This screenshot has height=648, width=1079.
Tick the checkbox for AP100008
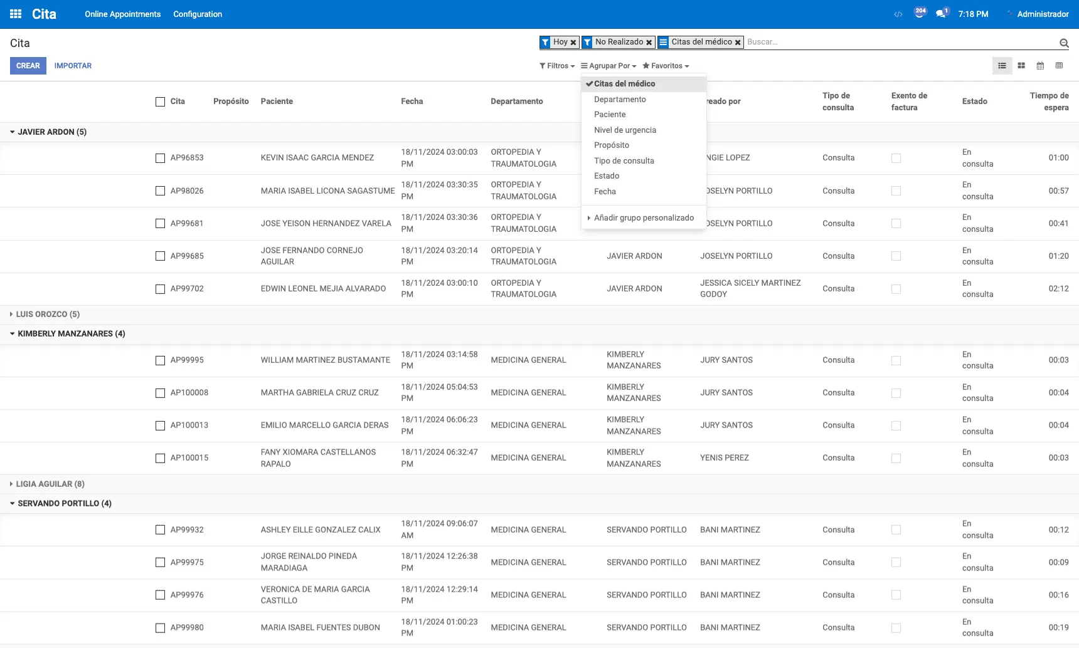pyautogui.click(x=161, y=393)
